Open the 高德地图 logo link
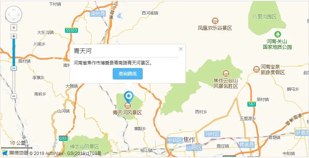This screenshot has height=158, width=309. coord(15,153)
